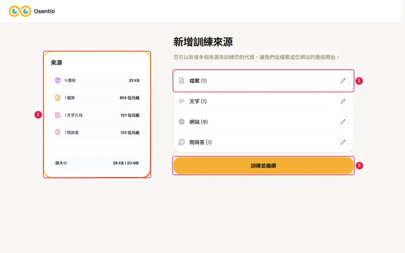Click pencil edit icon for 網站 (9)
405x253 pixels.
coord(343,121)
